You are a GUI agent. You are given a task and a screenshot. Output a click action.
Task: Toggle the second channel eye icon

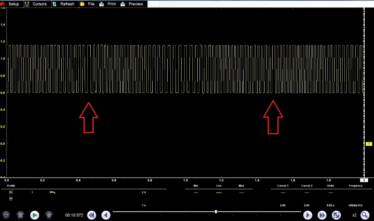coord(11,199)
